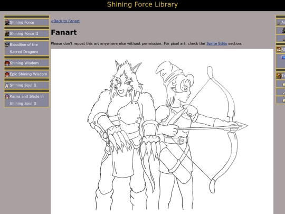Open the Shining Soul II section

[27, 85]
